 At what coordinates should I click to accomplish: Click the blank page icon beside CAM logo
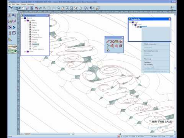(x=23, y=8)
